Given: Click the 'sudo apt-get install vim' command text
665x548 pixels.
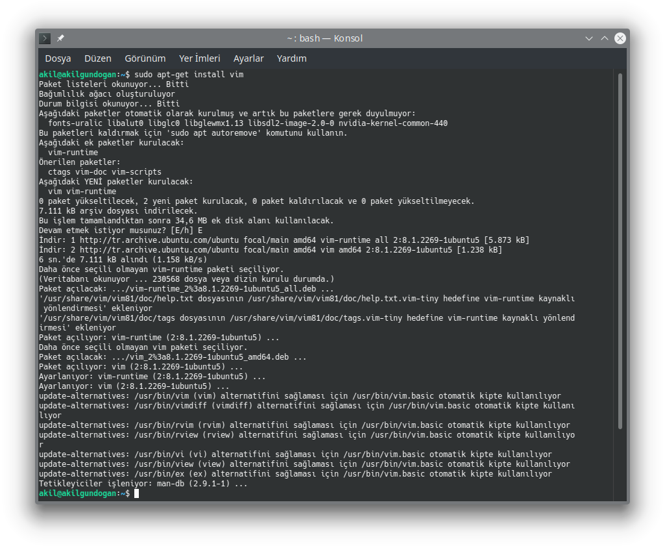Looking at the screenshot, I should 189,74.
